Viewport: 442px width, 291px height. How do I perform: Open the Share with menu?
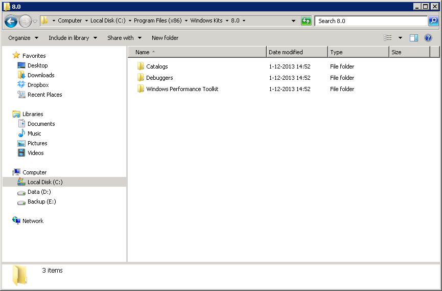click(124, 38)
